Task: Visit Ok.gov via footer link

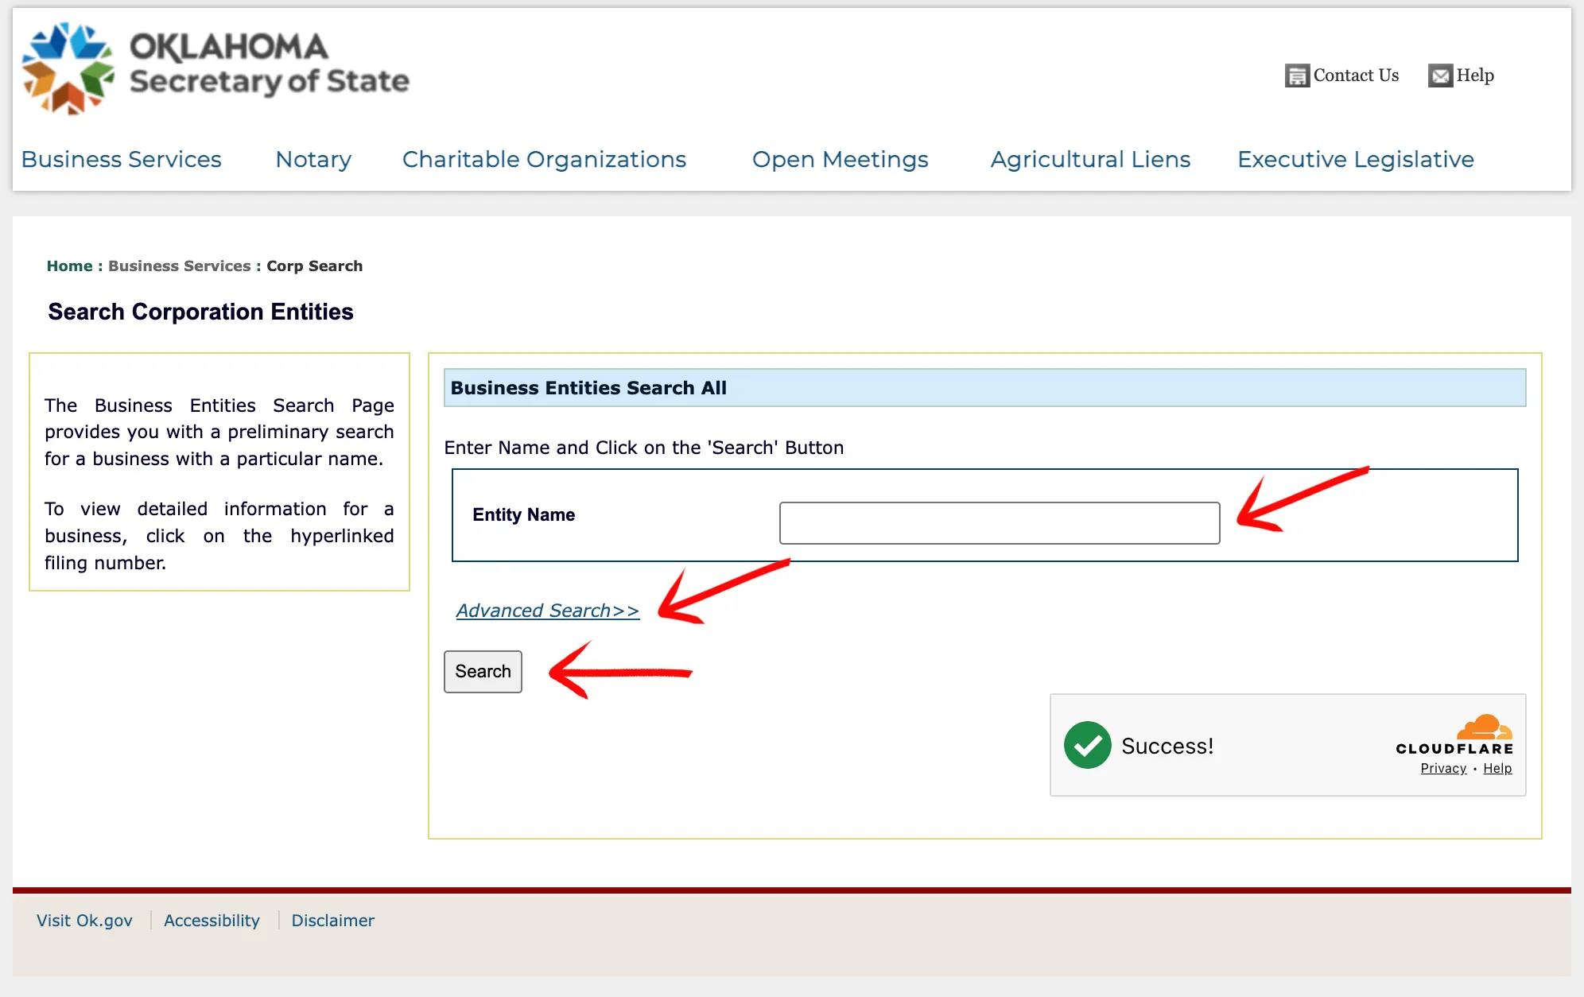Action: click(84, 921)
